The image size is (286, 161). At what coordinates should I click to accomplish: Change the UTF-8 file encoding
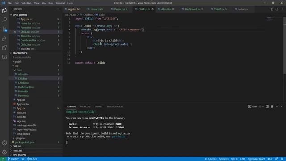(x=234, y=159)
